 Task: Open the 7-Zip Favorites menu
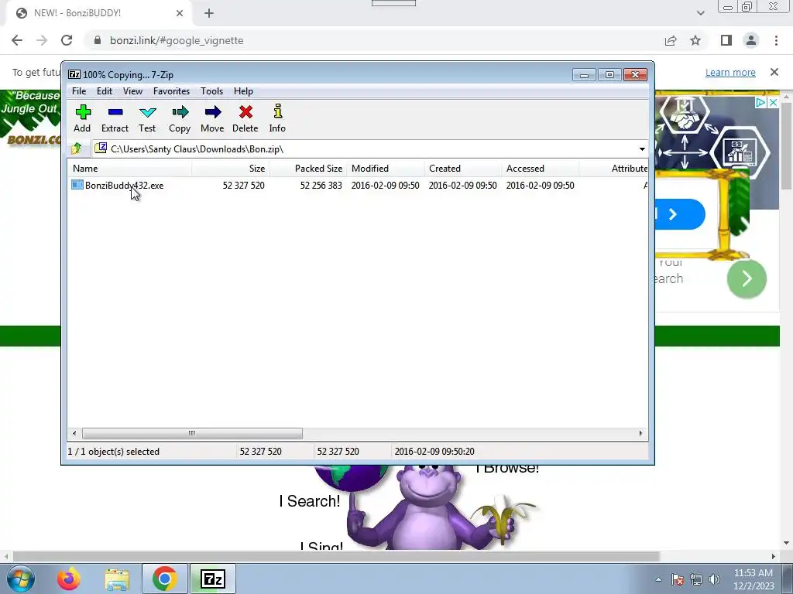pyautogui.click(x=171, y=91)
